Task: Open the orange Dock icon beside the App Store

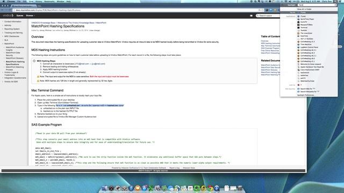Action: click(x=138, y=188)
